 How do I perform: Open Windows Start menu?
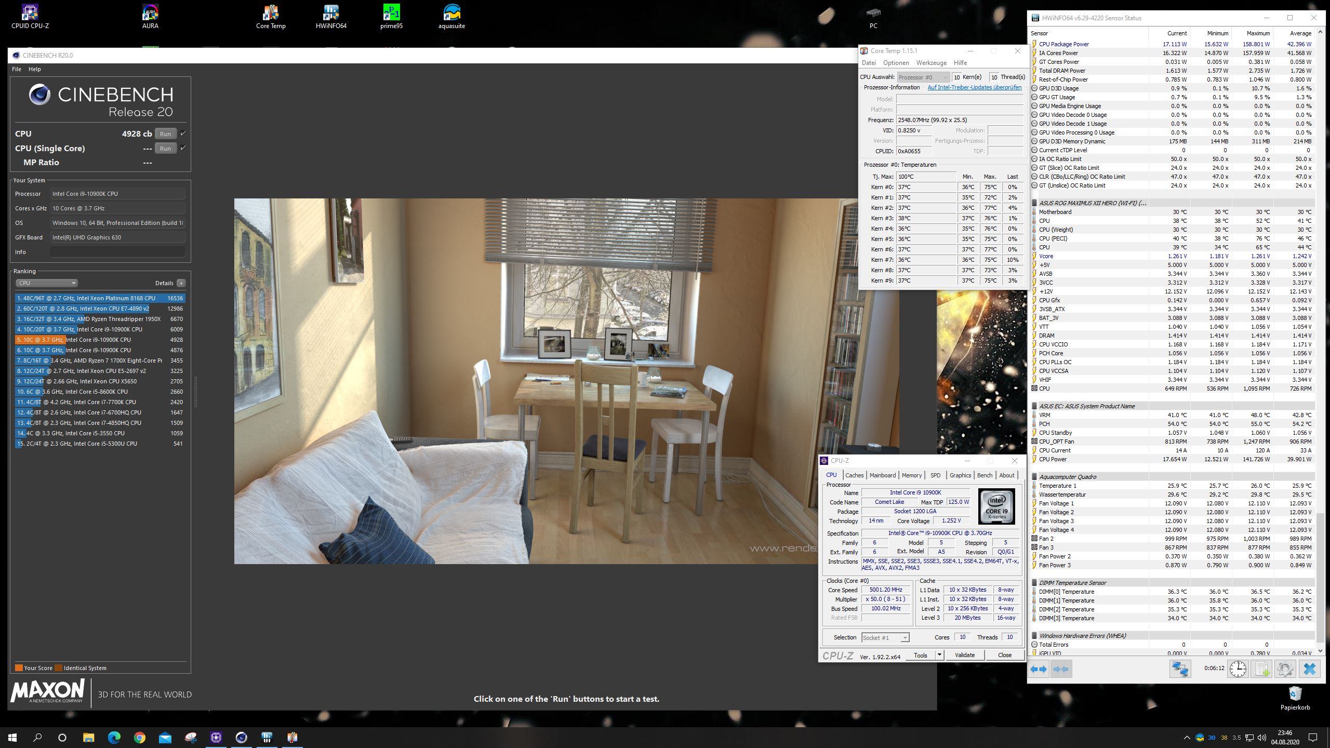point(12,737)
